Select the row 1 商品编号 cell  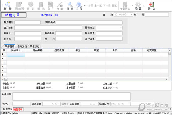[x=16, y=54]
